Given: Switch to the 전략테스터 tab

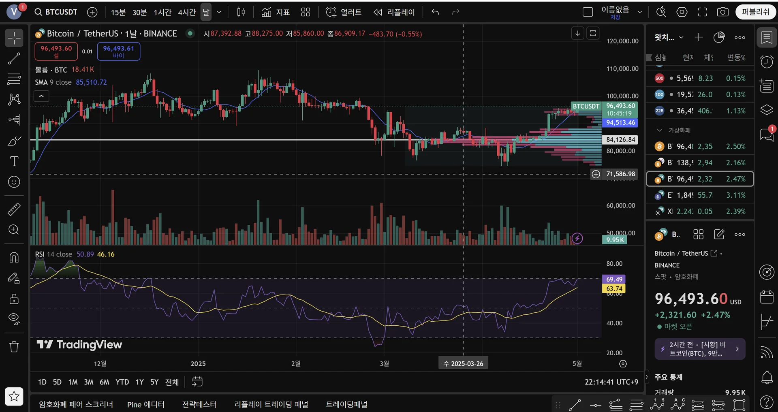Looking at the screenshot, I should click(x=199, y=405).
